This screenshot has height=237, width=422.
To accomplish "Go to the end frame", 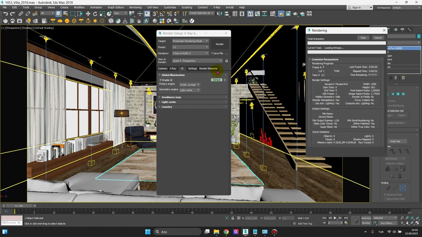I will 346,218.
